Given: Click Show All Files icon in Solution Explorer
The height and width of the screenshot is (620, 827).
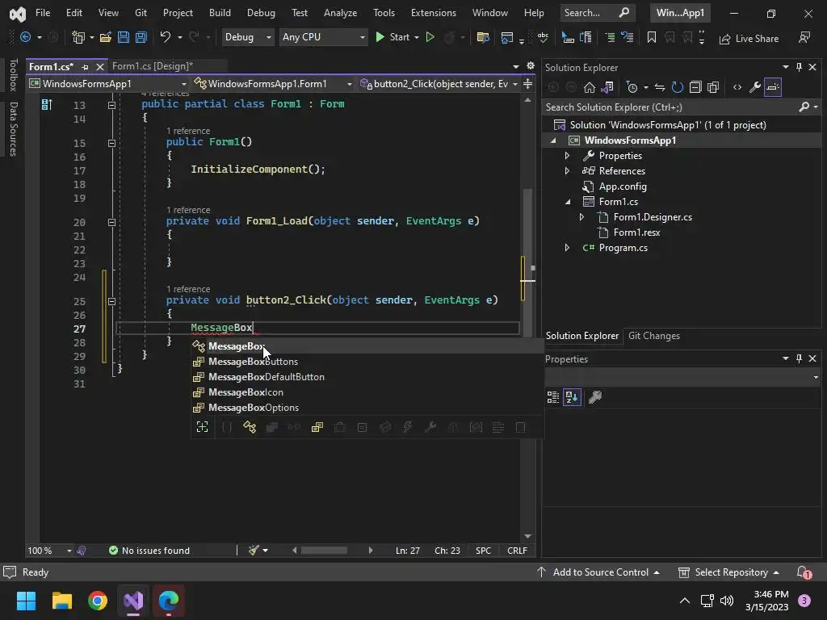Looking at the screenshot, I should pos(713,87).
